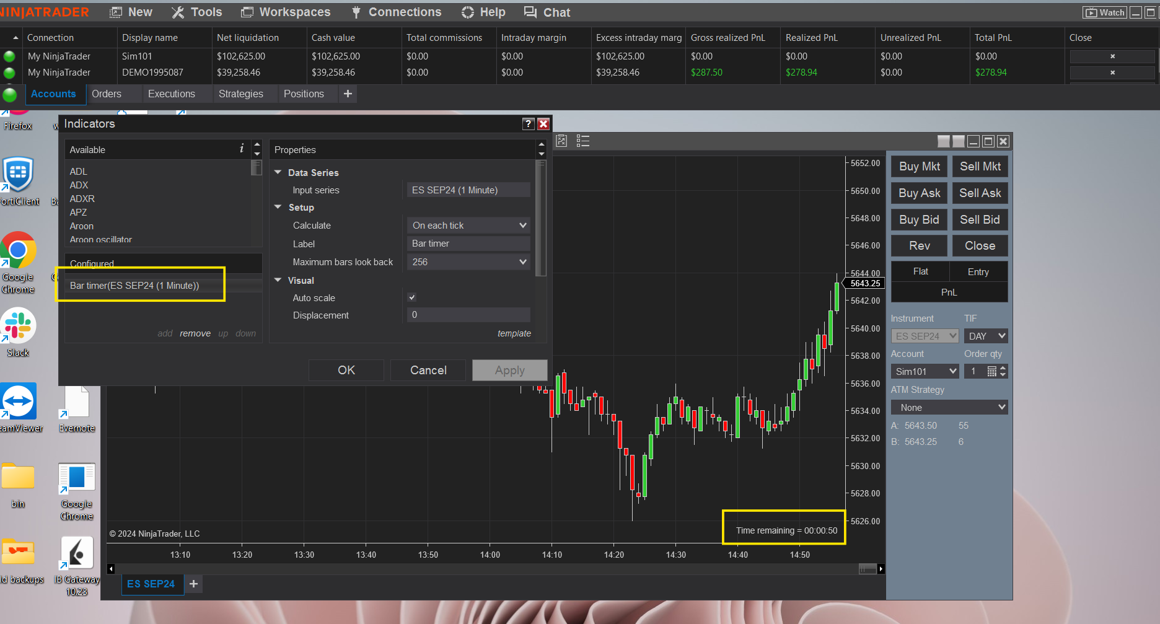
Task: Open the Instrument dropdown showing ES SEP24
Action: (925, 336)
